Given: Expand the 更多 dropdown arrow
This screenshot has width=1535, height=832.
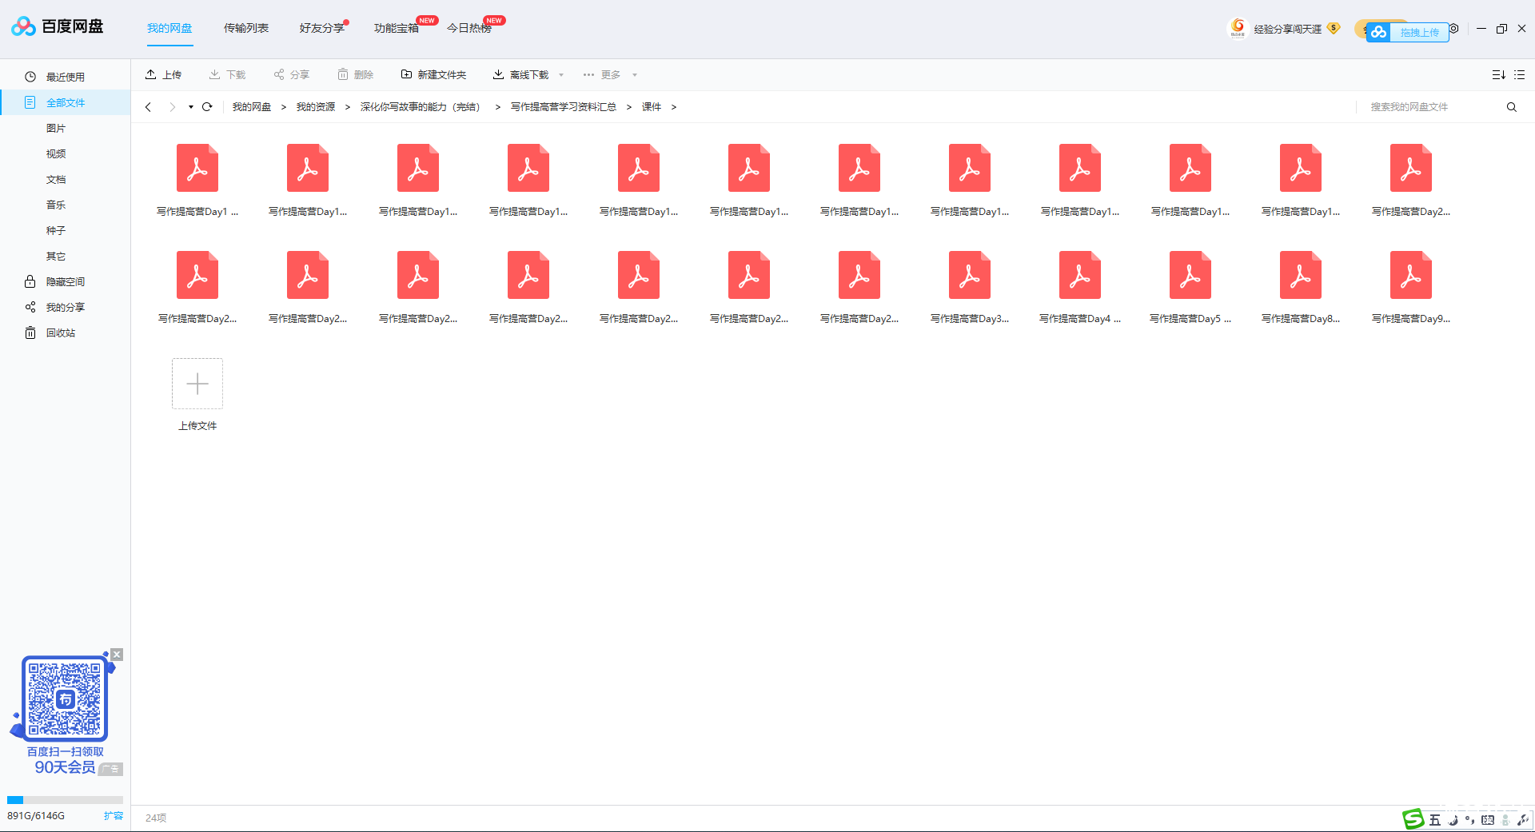Looking at the screenshot, I should pyautogui.click(x=635, y=75).
